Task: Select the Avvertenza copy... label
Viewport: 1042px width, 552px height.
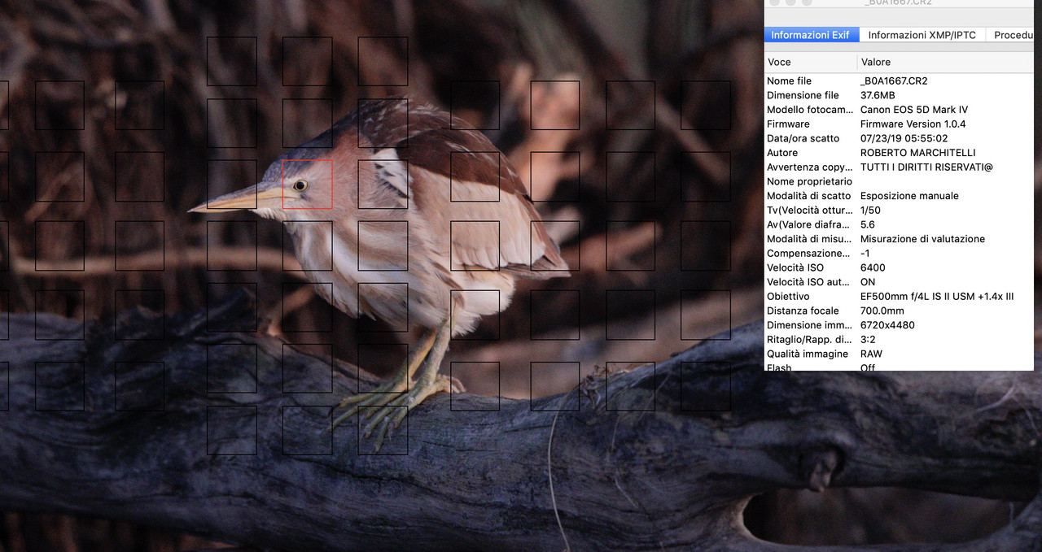Action: 810,167
